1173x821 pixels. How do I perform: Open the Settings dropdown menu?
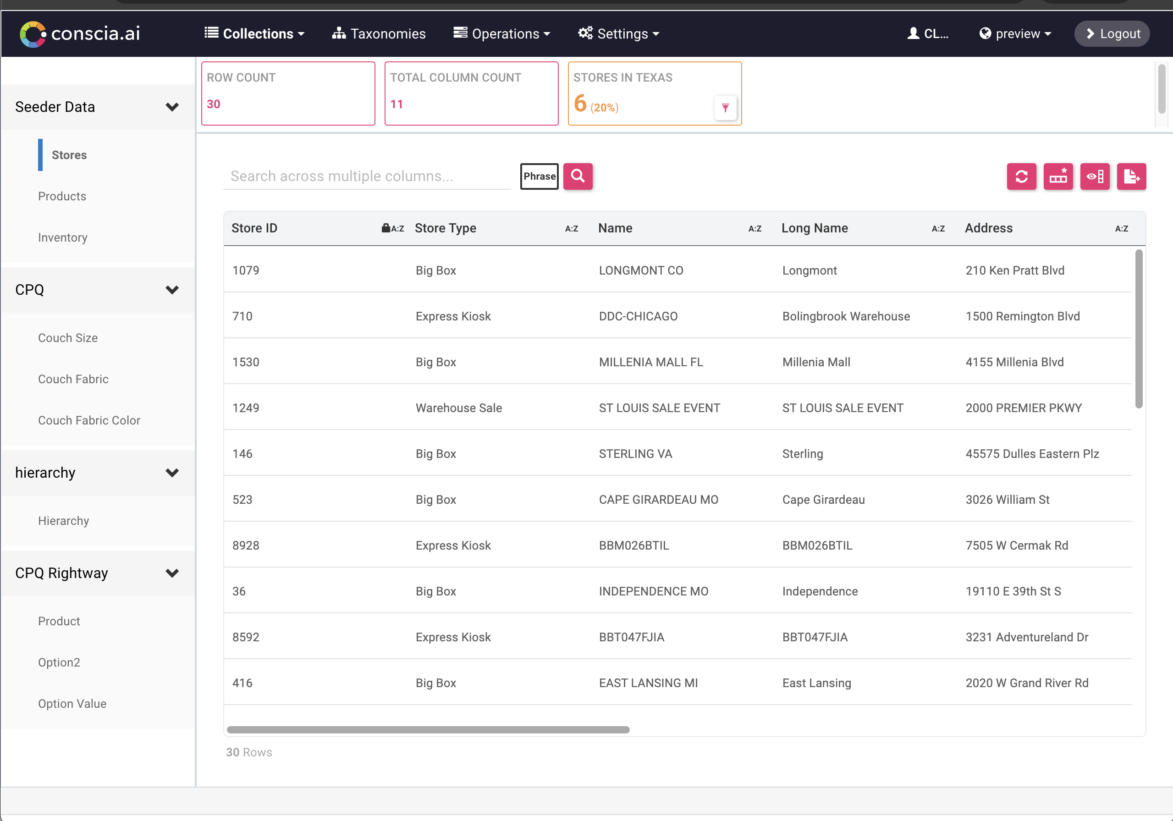click(x=619, y=34)
